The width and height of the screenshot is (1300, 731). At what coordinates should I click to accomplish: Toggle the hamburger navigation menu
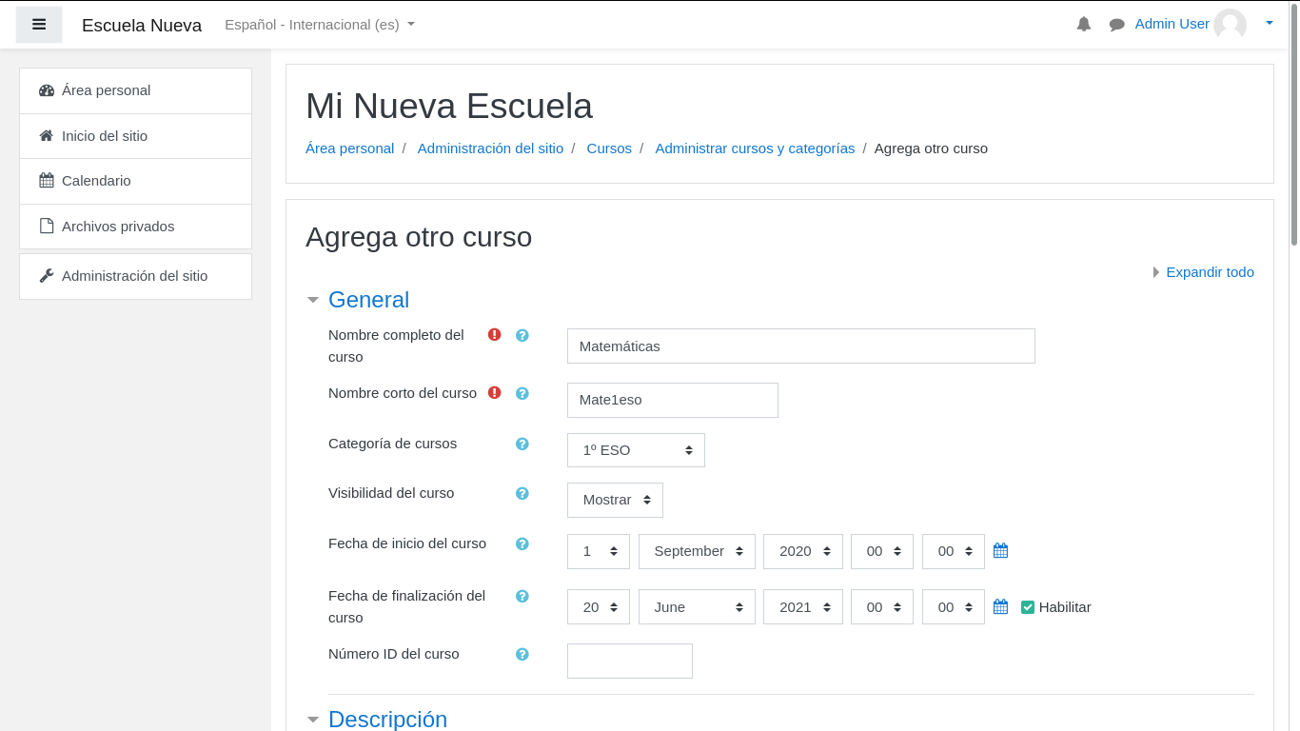(38, 24)
